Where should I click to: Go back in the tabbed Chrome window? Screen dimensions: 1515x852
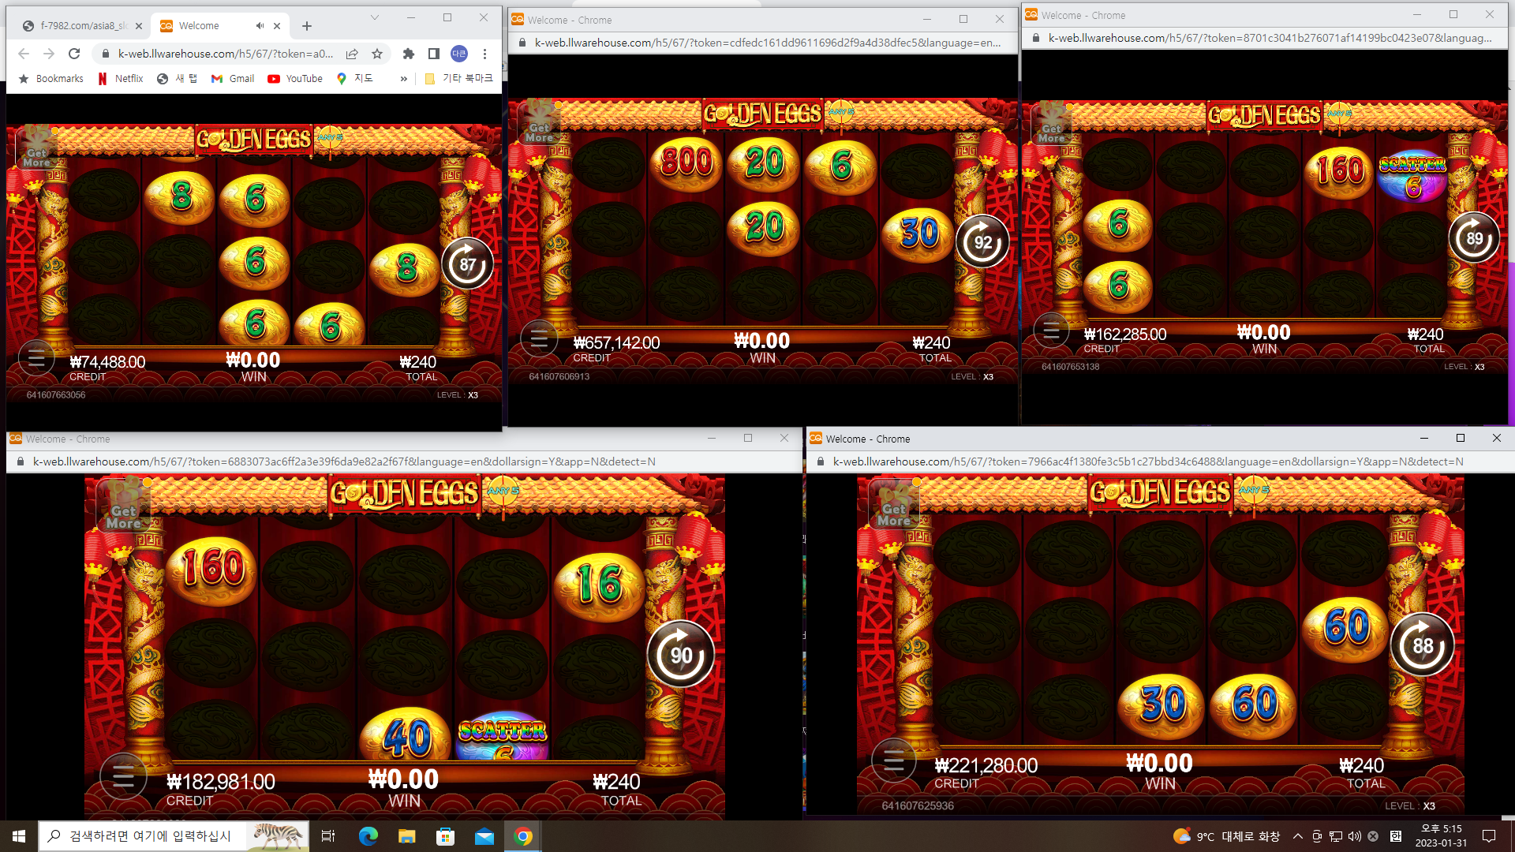[x=24, y=54]
